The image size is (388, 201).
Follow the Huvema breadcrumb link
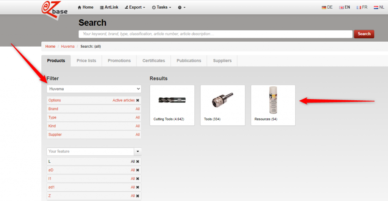coord(66,47)
